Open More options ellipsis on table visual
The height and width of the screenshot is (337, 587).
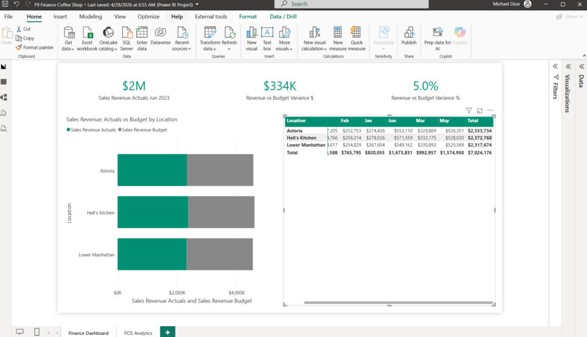point(491,111)
